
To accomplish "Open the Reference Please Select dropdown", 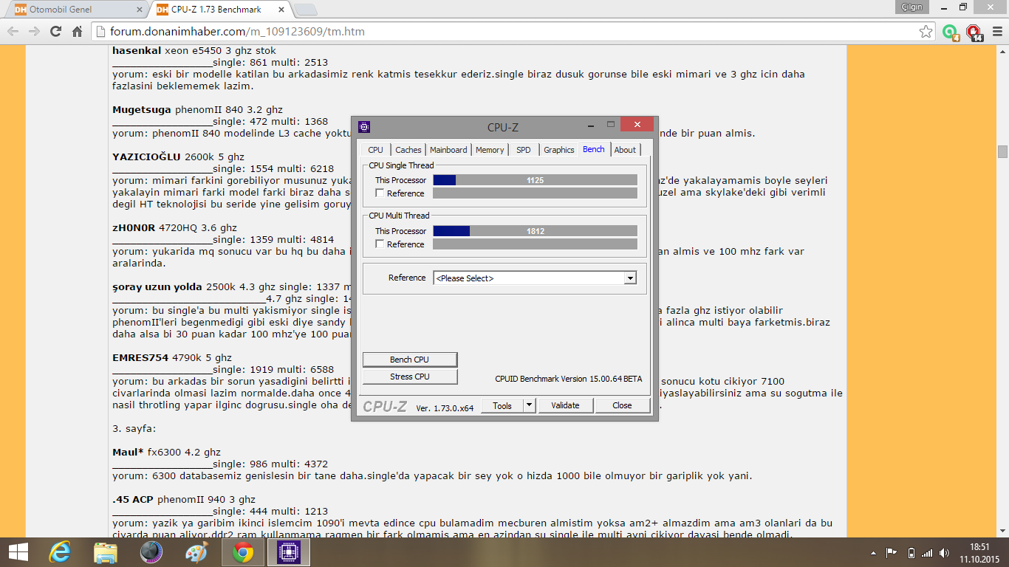I will tap(535, 278).
